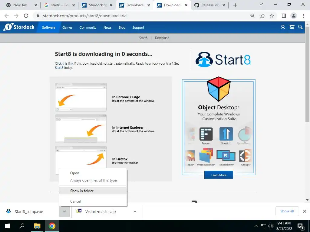Click the page vertical scrollbar thumb

pyautogui.click(x=307, y=74)
